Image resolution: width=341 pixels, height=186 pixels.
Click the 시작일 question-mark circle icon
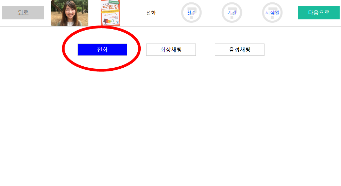tap(272, 13)
